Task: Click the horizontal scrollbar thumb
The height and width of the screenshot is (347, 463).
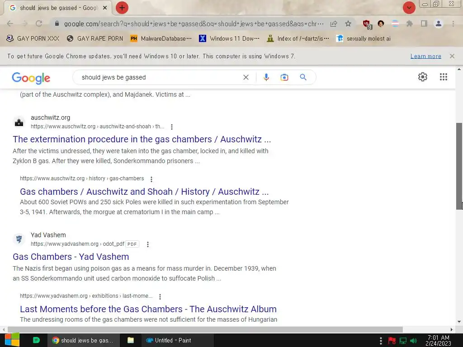Action: [x=205, y=329]
